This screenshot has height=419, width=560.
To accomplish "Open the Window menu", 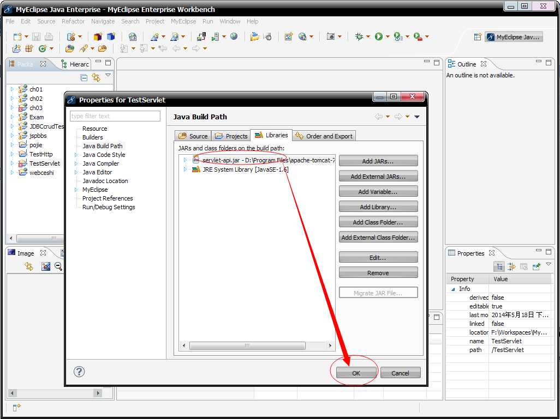I will coord(230,21).
